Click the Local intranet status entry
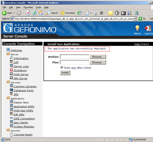 [137, 140]
